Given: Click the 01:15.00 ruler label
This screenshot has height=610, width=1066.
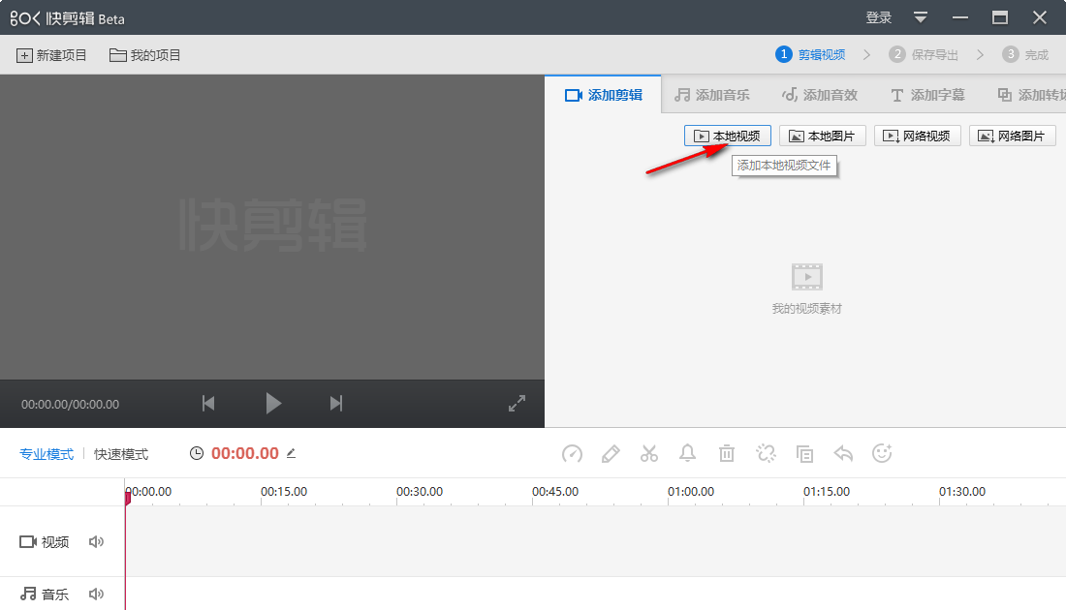Looking at the screenshot, I should (826, 491).
